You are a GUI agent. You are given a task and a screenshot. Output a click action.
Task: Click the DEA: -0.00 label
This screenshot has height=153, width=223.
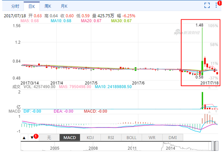(x=63, y=111)
